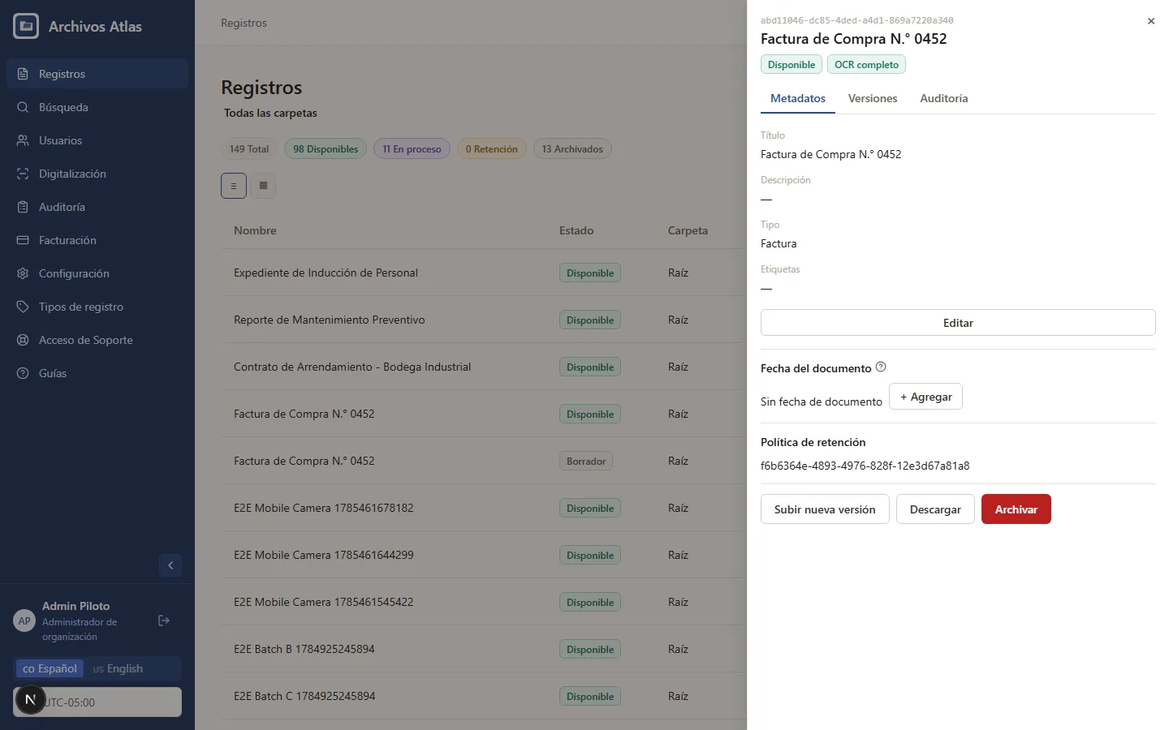This screenshot has width=1169, height=730.
Task: Open E2E Mobile Camera 1785461678182
Action: click(x=484, y=508)
